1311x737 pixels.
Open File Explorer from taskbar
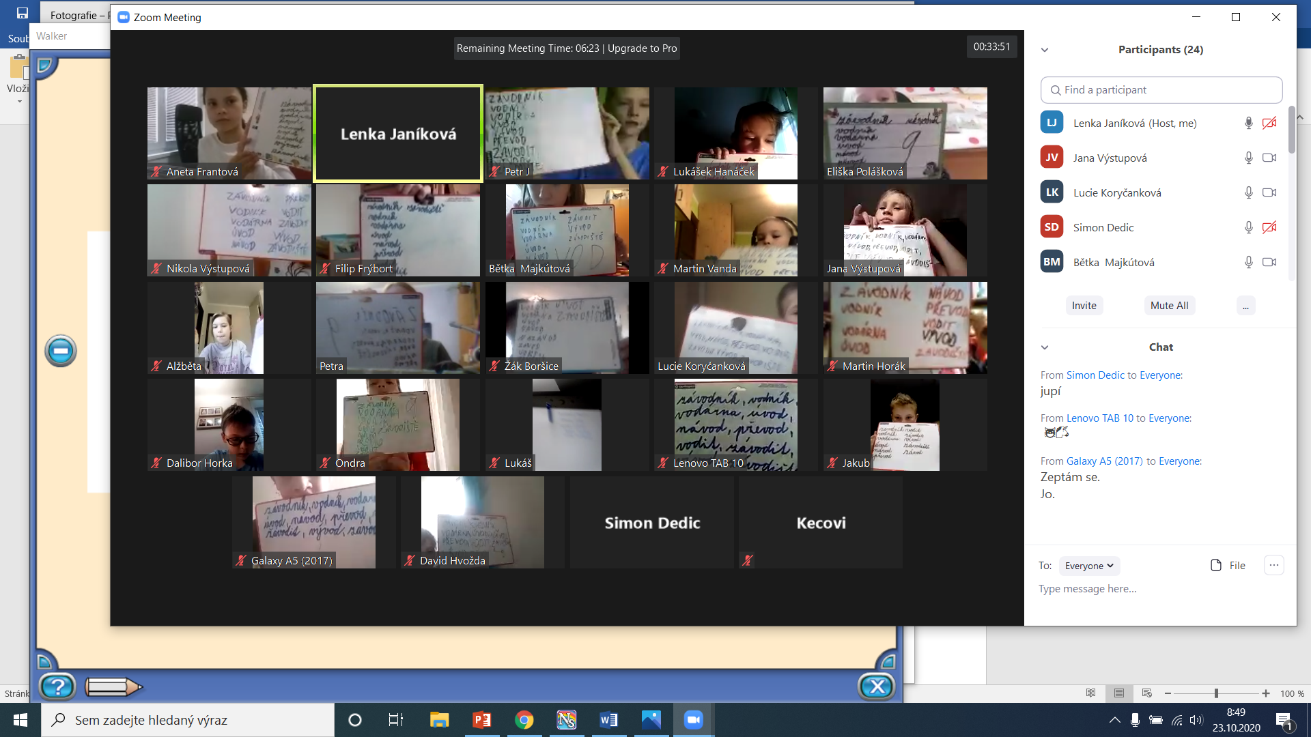(x=439, y=720)
